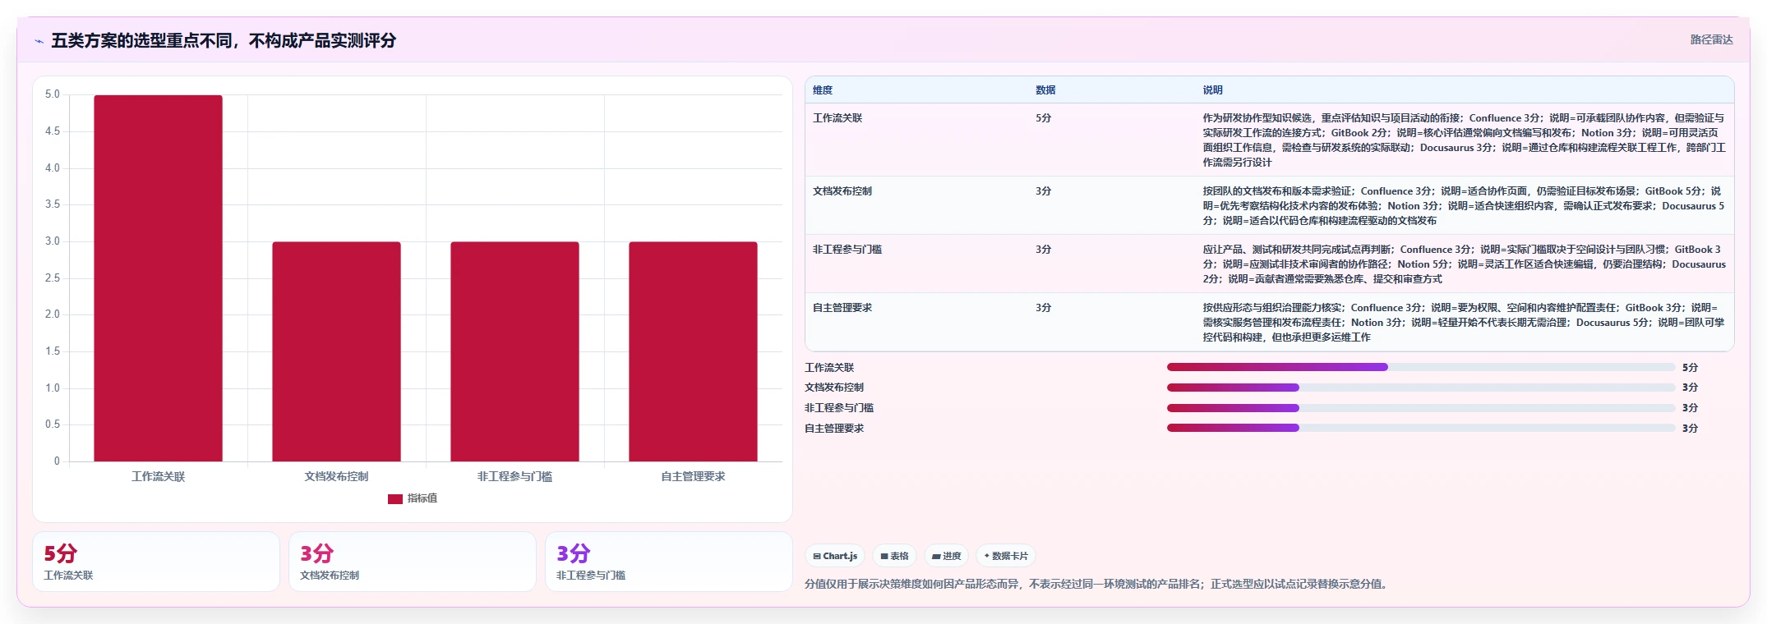
Task: Click the 文档发布控制 x-axis label under the chart
Action: pos(336,476)
